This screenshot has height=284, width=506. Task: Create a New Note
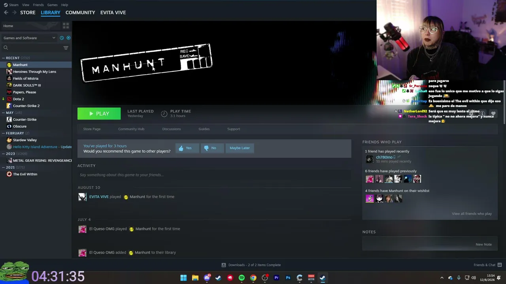483,245
